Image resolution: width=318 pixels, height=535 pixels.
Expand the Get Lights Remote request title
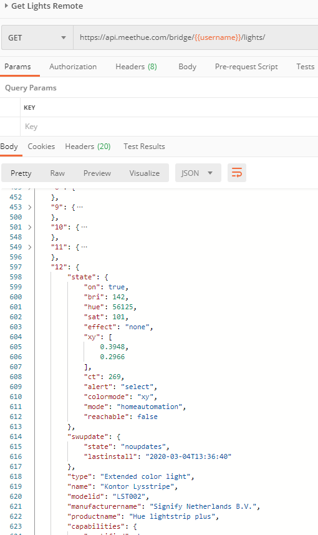click(6, 6)
